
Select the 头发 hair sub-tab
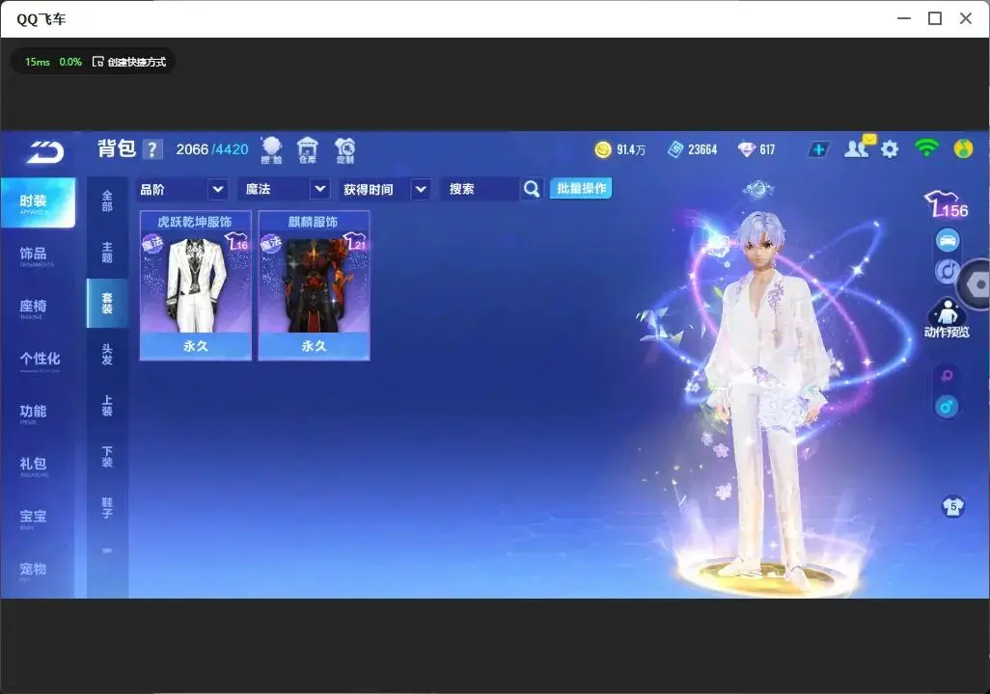[x=107, y=355]
